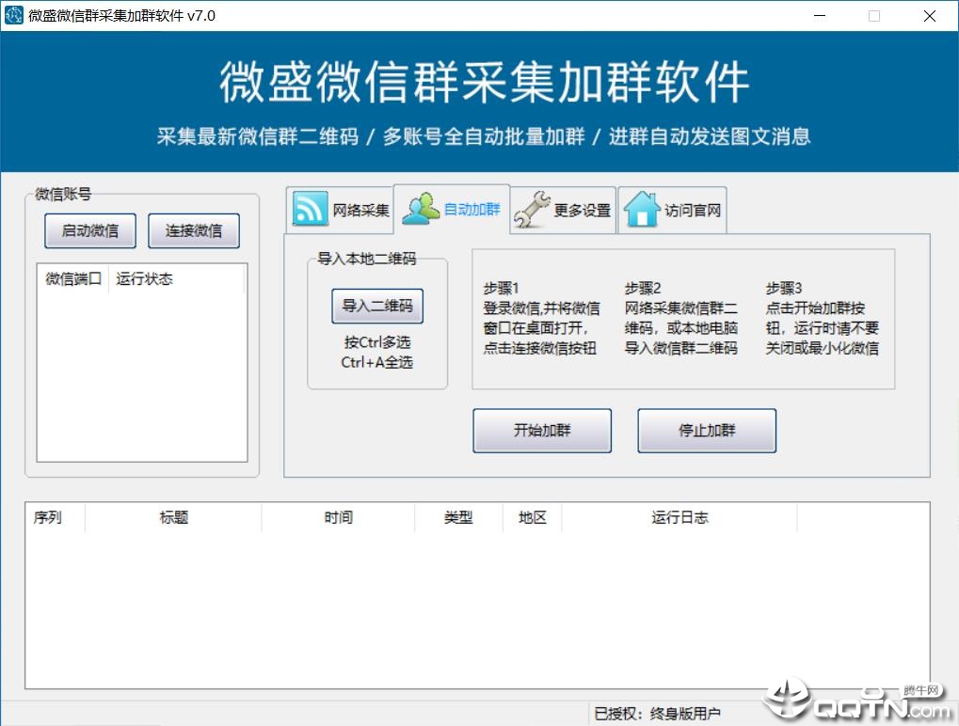Click the wrench icon for 更多设置
Viewport: 959px width, 726px height.
point(532,210)
